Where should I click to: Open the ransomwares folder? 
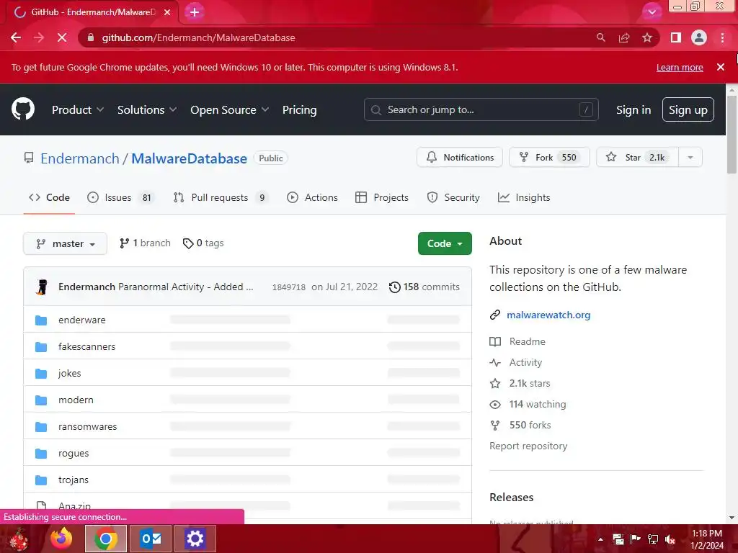pos(87,426)
